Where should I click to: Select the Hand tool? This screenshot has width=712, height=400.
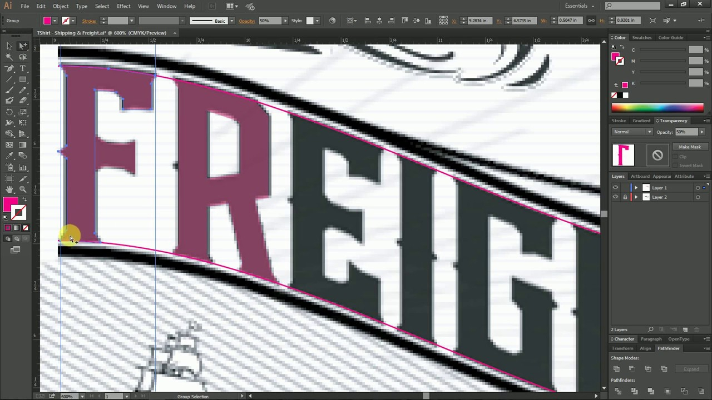click(x=9, y=189)
